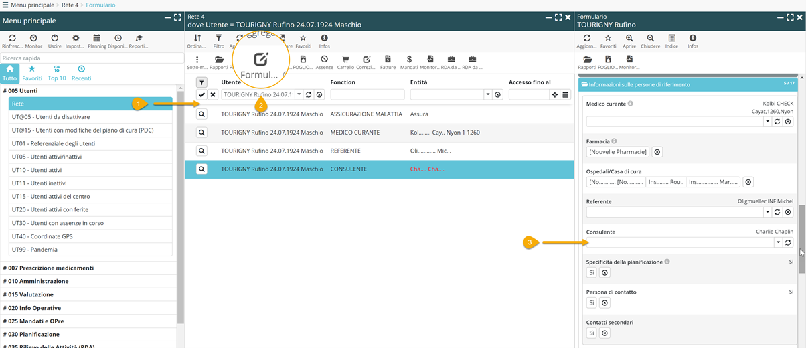
Task: Open UT10 - Utenti attivi entry
Action: click(x=38, y=170)
